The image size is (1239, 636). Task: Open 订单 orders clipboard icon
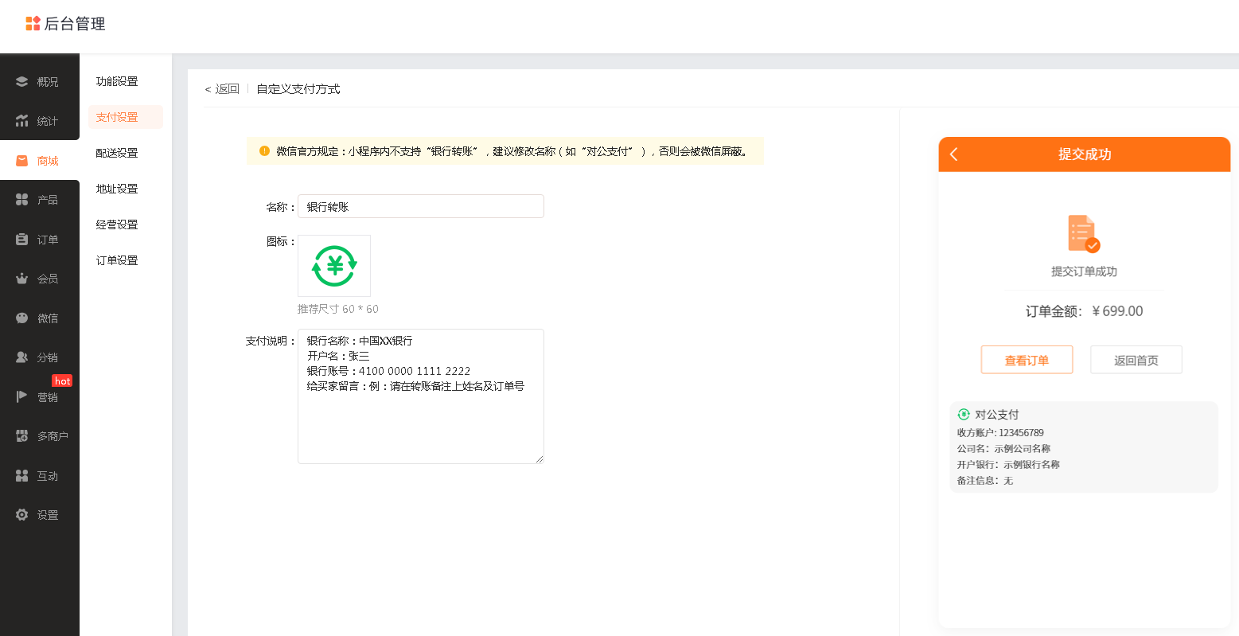point(22,240)
